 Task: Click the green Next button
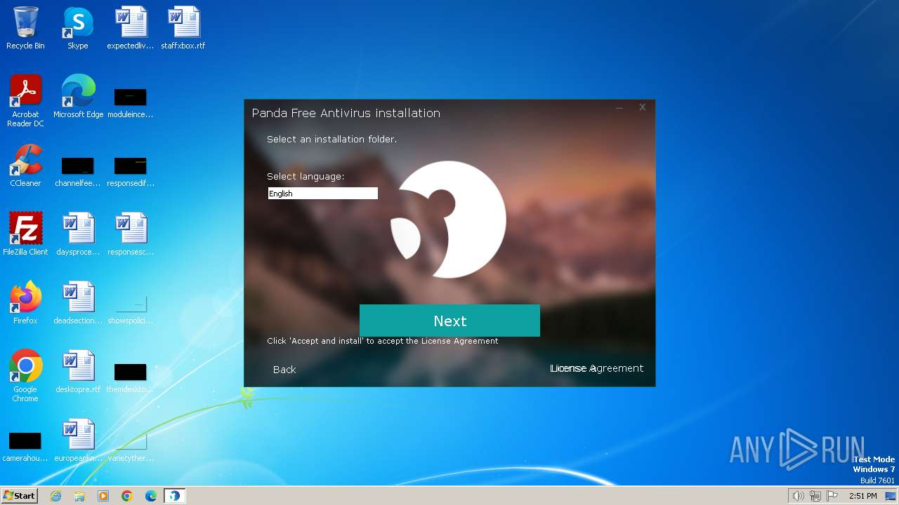(449, 321)
